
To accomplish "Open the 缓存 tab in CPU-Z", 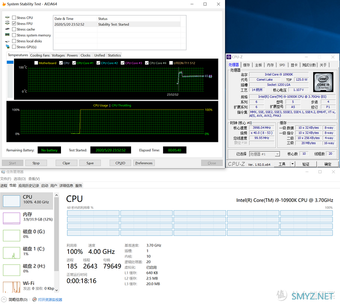I will pyautogui.click(x=246, y=65).
